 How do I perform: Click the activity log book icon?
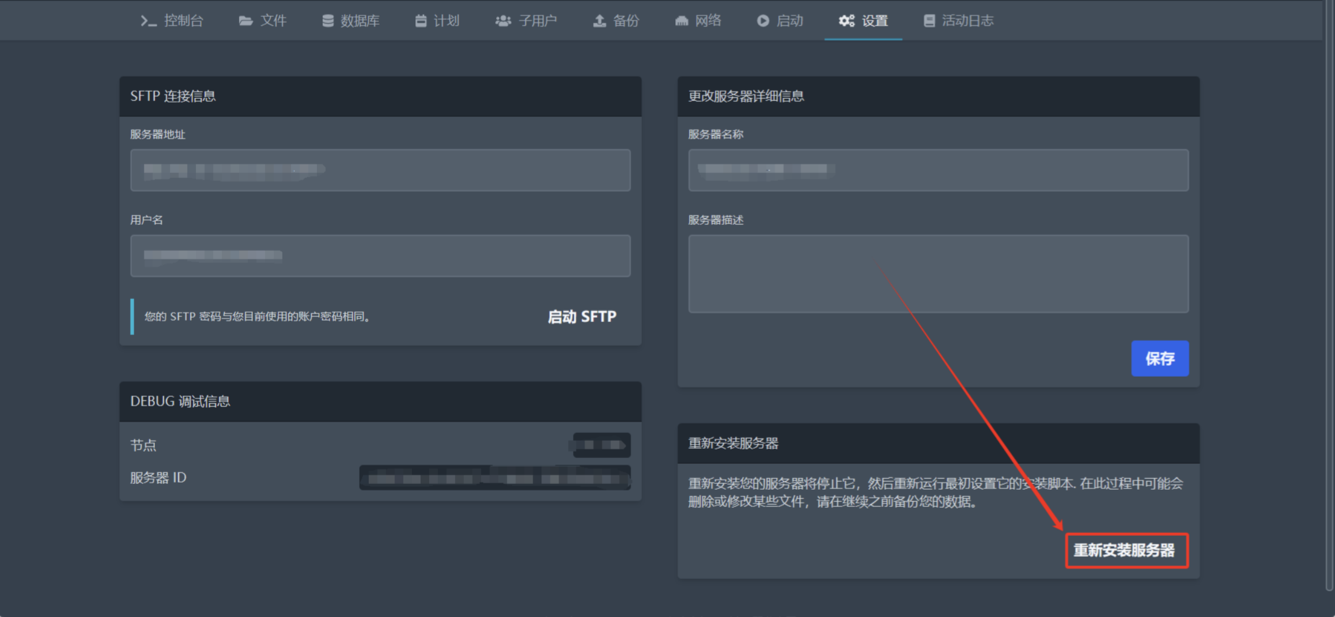click(929, 21)
